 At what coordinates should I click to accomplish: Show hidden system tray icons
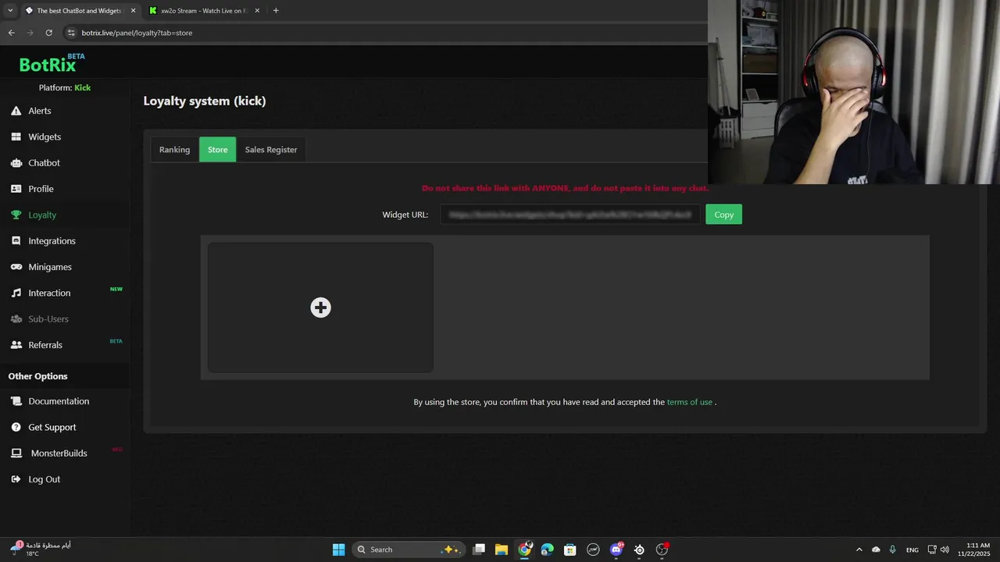point(859,550)
